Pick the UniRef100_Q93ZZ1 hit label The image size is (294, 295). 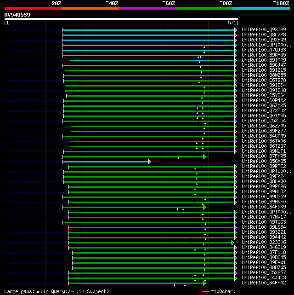(x=264, y=232)
